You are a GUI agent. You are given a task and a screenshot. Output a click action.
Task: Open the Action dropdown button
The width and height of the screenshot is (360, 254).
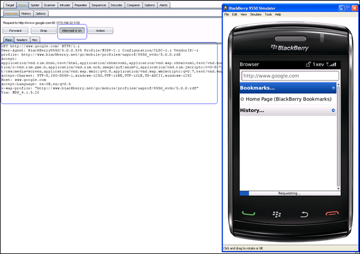(x=100, y=30)
